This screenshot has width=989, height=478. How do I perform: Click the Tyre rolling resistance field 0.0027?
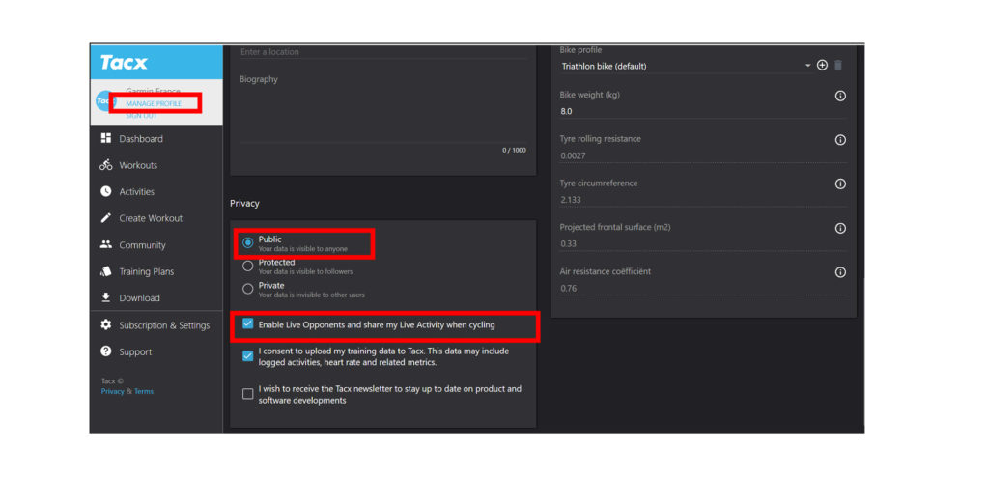(703, 155)
